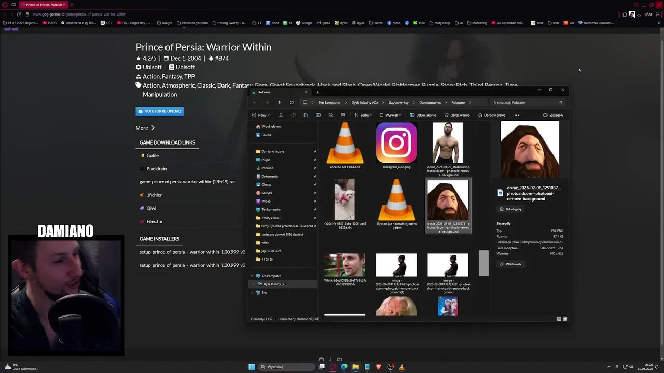Rename the selected file via toolbar
Image resolution: width=664 pixels, height=373 pixels.
pyautogui.click(x=318, y=115)
